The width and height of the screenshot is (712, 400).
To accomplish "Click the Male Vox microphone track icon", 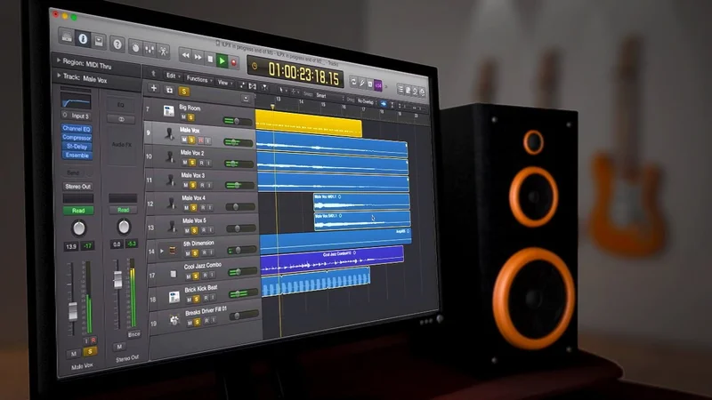I will (169, 133).
